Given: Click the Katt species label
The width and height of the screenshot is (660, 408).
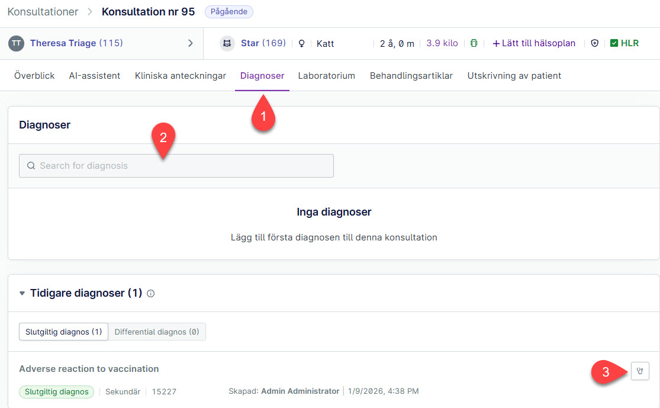Looking at the screenshot, I should pyautogui.click(x=326, y=43).
